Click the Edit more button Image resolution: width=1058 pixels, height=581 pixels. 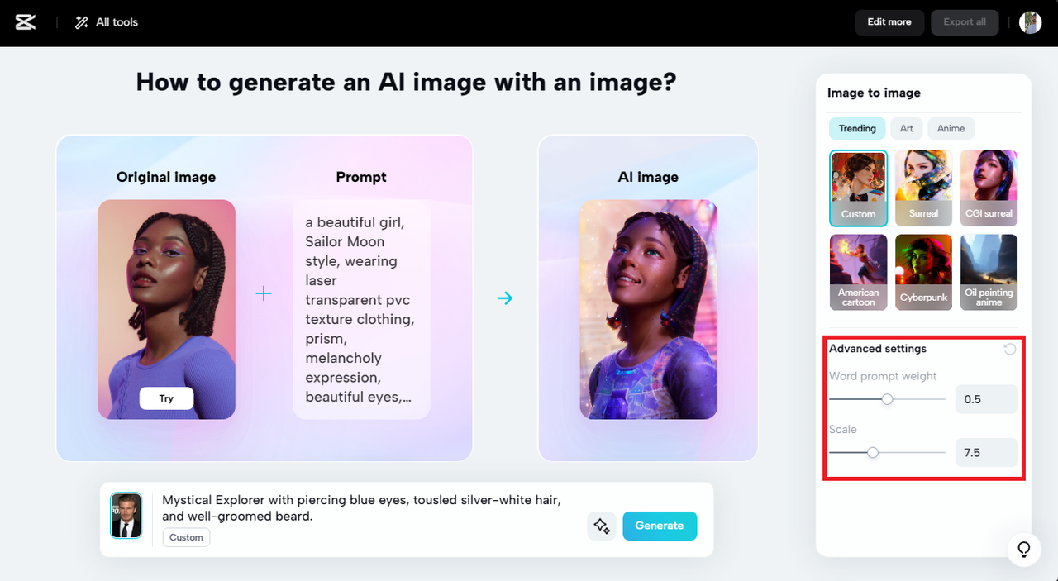889,22
